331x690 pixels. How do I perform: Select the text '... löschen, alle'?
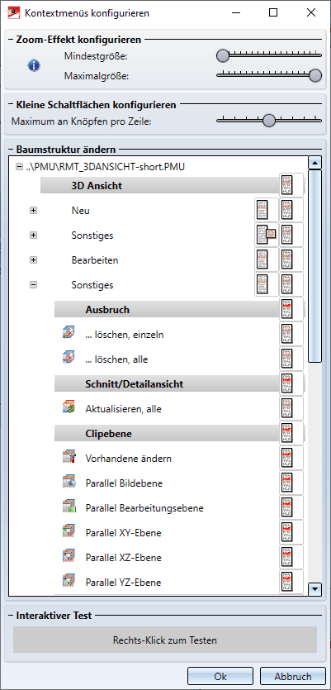pyautogui.click(x=116, y=359)
